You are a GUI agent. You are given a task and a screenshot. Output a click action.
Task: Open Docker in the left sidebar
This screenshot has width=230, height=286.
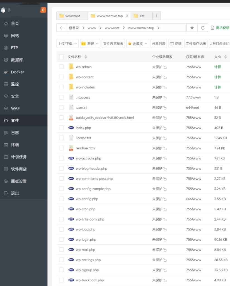(x=18, y=72)
